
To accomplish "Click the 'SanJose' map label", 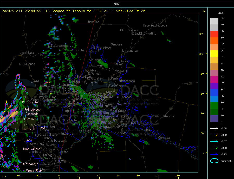I will tap(116, 44).
